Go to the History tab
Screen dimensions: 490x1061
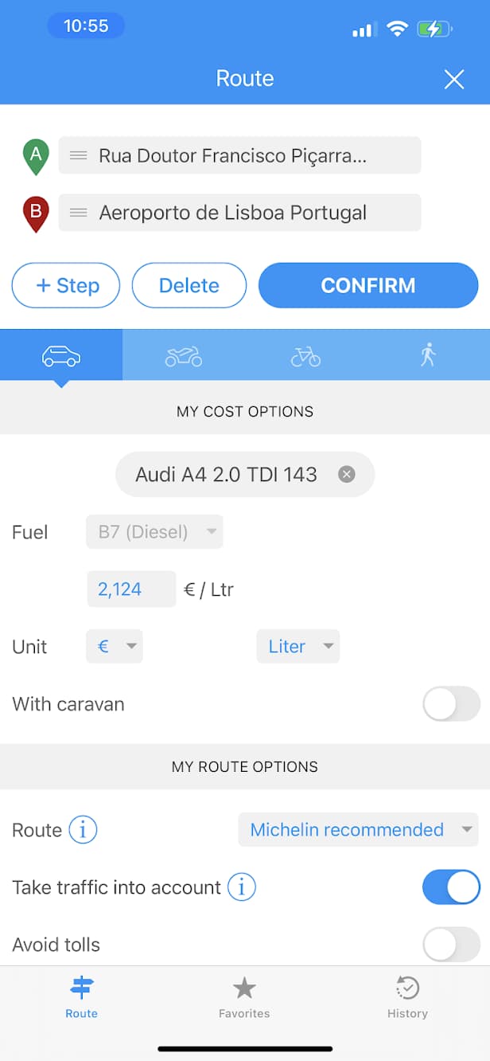407,999
